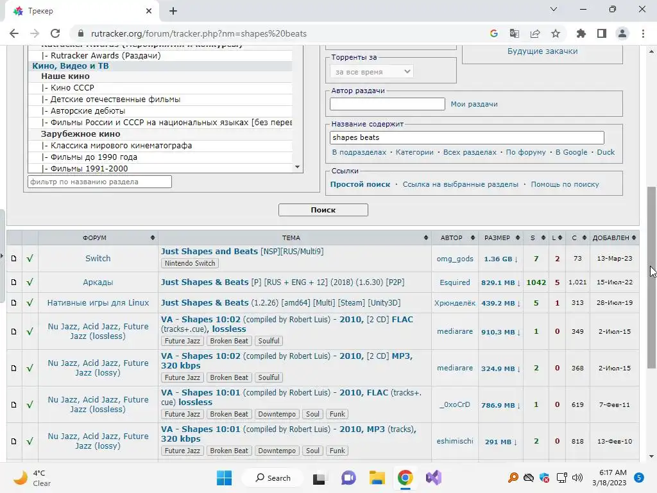Viewport: 657px width, 493px height.
Task: Open the Windows Start button
Action: coord(224,478)
